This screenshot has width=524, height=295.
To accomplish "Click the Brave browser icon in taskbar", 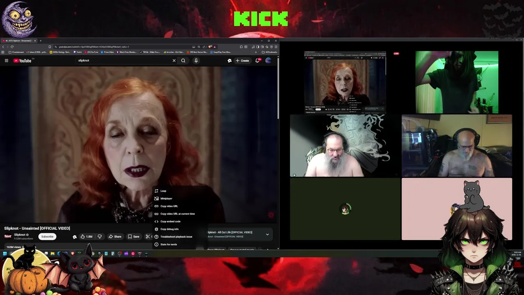I will coord(72,254).
